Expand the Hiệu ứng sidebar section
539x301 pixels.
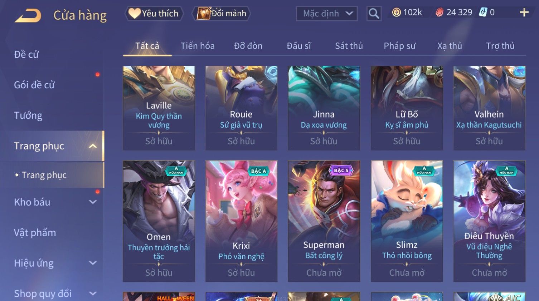coord(93,263)
